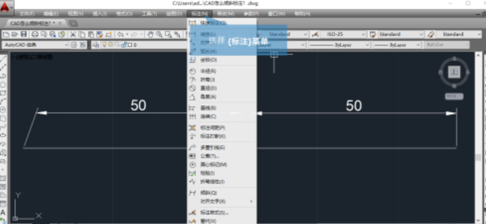This screenshot has width=486, height=224.
Task: Create a new drawing with New icon
Action: (x=6, y=34)
